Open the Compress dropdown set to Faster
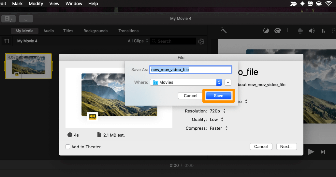 [218, 128]
